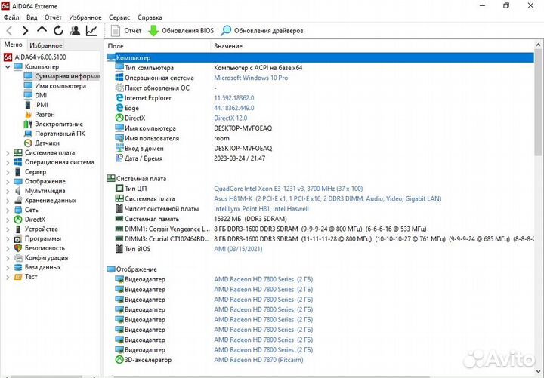Screen dimensions: 544x378
Task: Click Программы icon in sidebar tree
Action: (x=18, y=238)
